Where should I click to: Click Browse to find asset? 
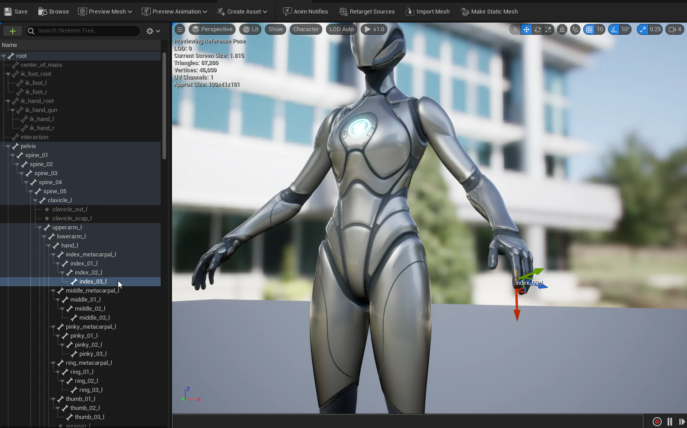click(x=53, y=11)
